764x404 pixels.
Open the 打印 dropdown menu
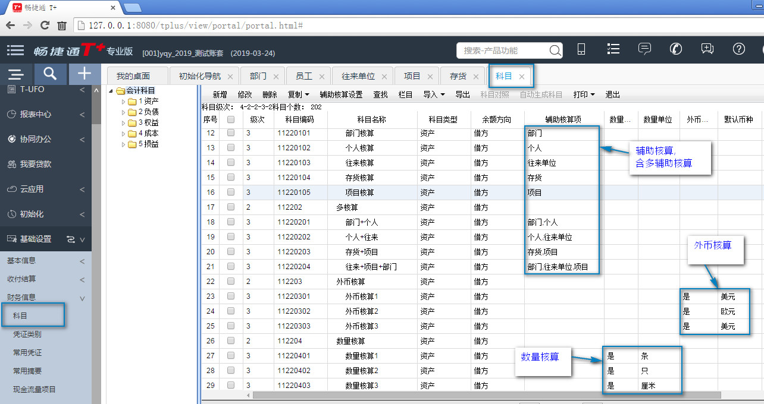point(584,94)
